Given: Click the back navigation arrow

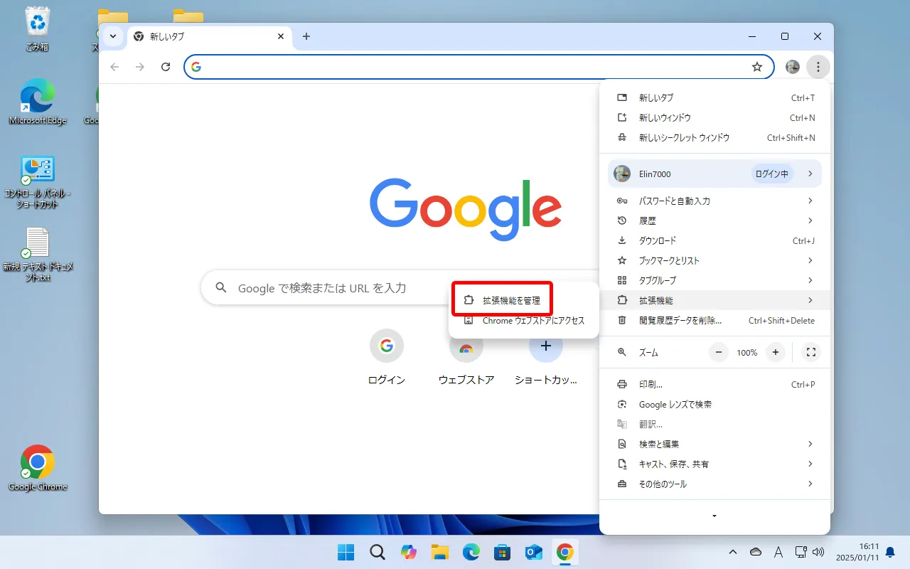Looking at the screenshot, I should point(114,67).
